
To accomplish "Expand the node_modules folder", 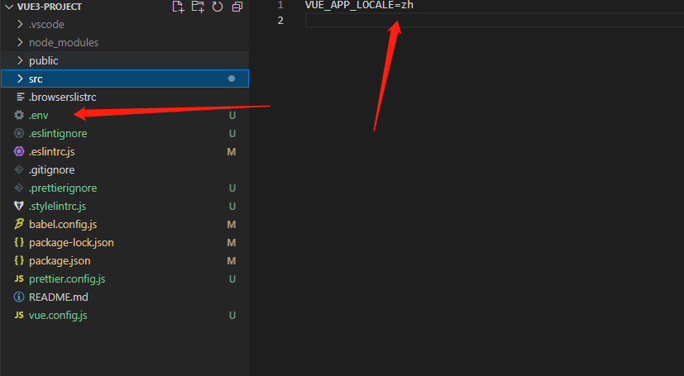I will tap(20, 42).
